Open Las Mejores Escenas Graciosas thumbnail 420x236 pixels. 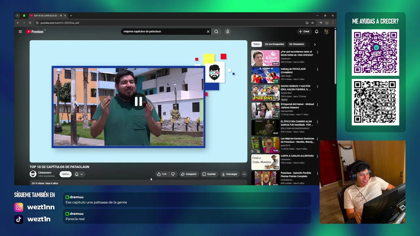coord(265,145)
